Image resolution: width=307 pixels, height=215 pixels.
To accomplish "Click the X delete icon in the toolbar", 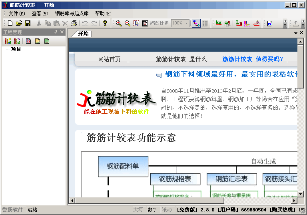I will (65, 24).
